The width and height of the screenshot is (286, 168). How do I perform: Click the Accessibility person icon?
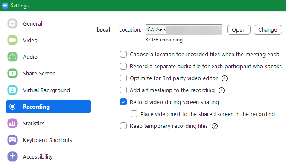coord(12,156)
